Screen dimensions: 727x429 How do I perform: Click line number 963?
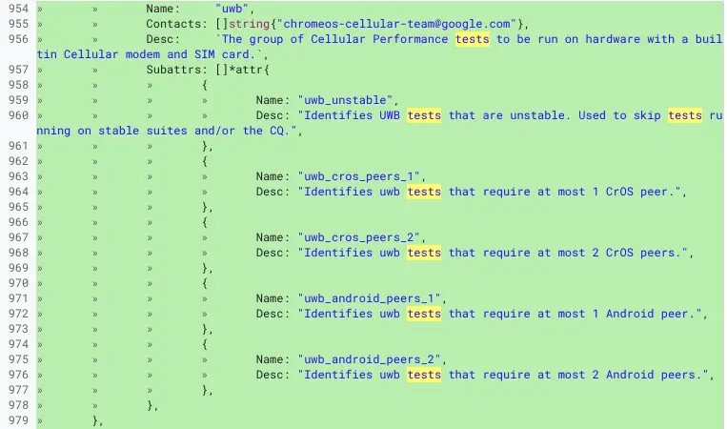18,176
